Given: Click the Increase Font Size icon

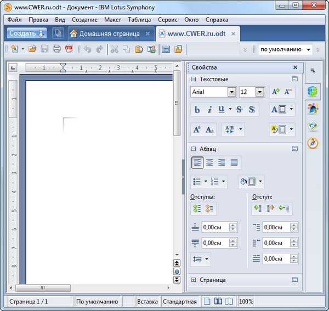Looking at the screenshot, I should point(276,92).
